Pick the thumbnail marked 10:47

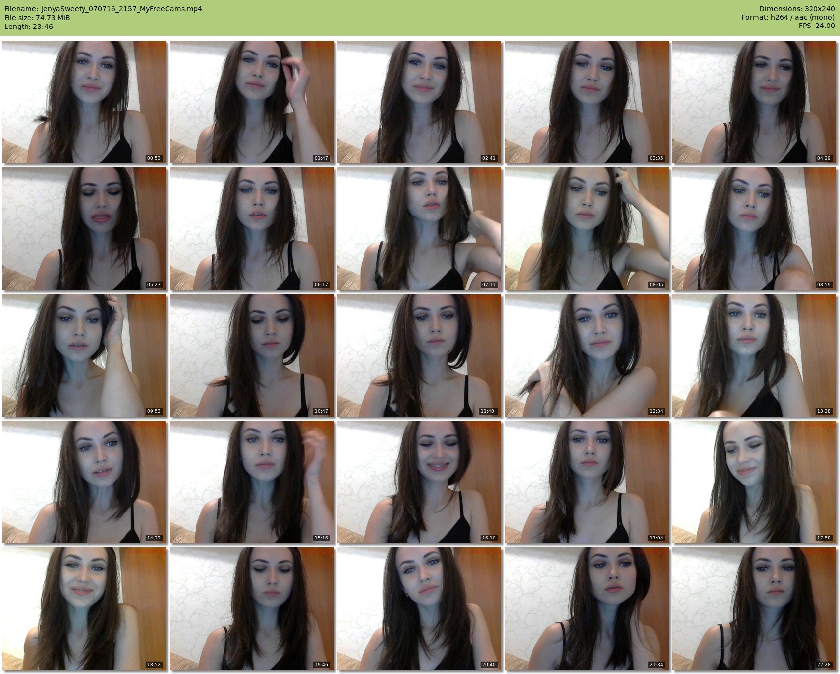(252, 355)
